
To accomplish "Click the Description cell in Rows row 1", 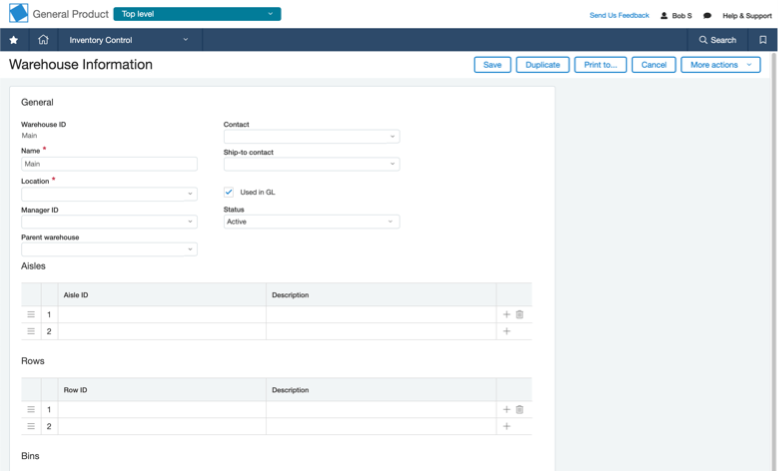I will click(x=382, y=409).
